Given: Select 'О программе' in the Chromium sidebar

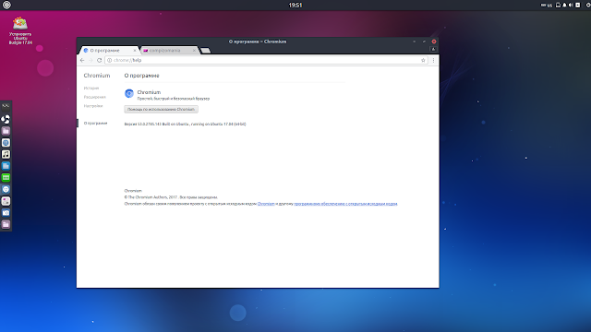Looking at the screenshot, I should (95, 123).
